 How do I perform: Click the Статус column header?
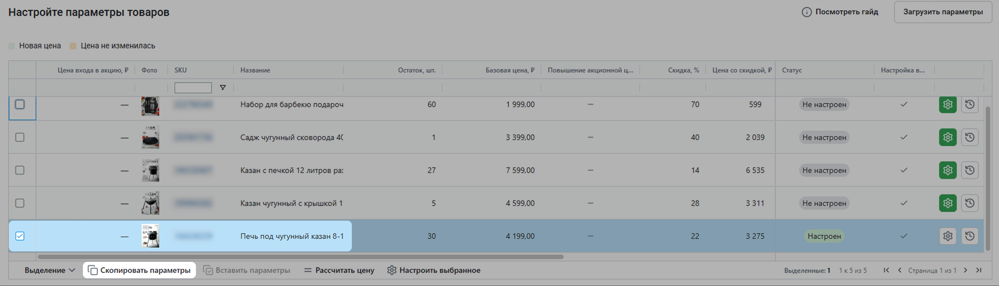792,70
